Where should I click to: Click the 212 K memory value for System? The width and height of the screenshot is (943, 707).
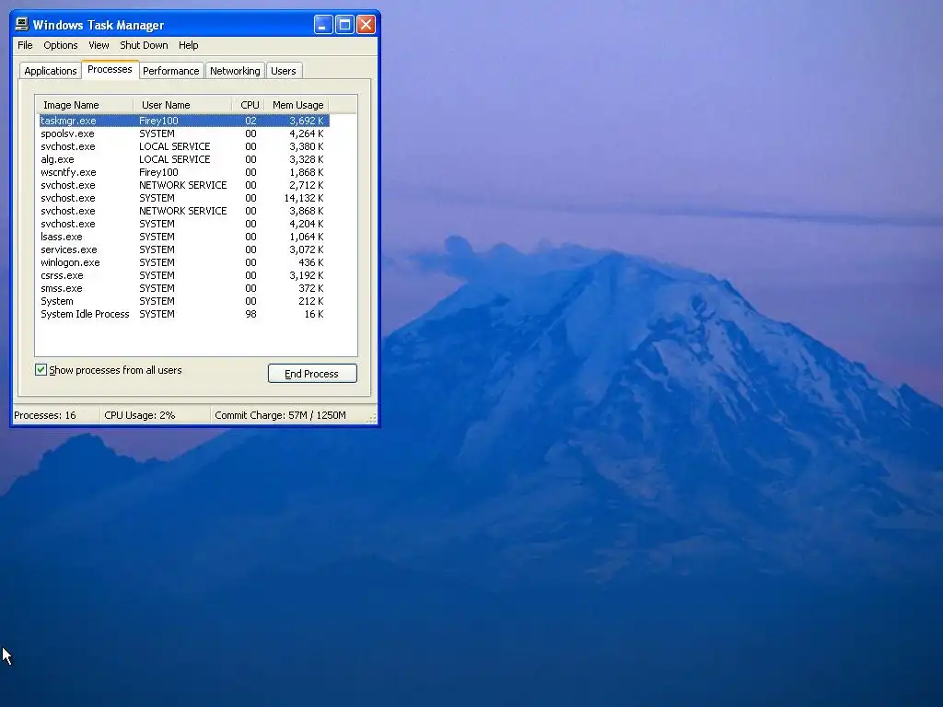[311, 301]
